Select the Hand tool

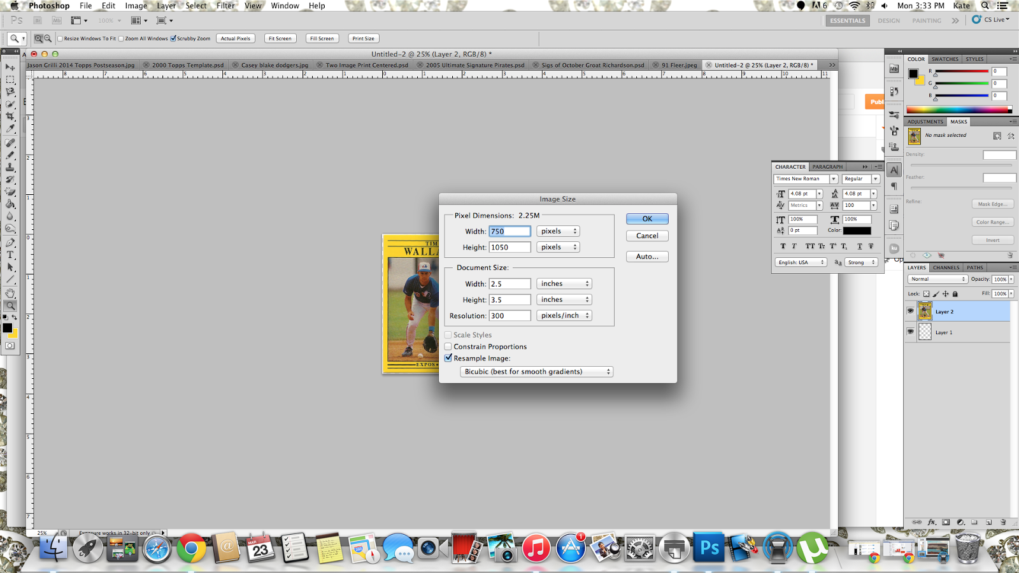coord(10,294)
